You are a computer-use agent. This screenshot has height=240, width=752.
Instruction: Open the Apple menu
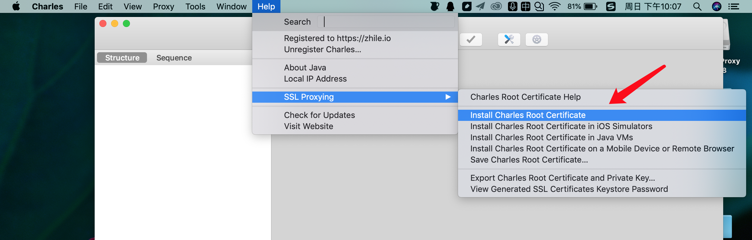pyautogui.click(x=16, y=6)
